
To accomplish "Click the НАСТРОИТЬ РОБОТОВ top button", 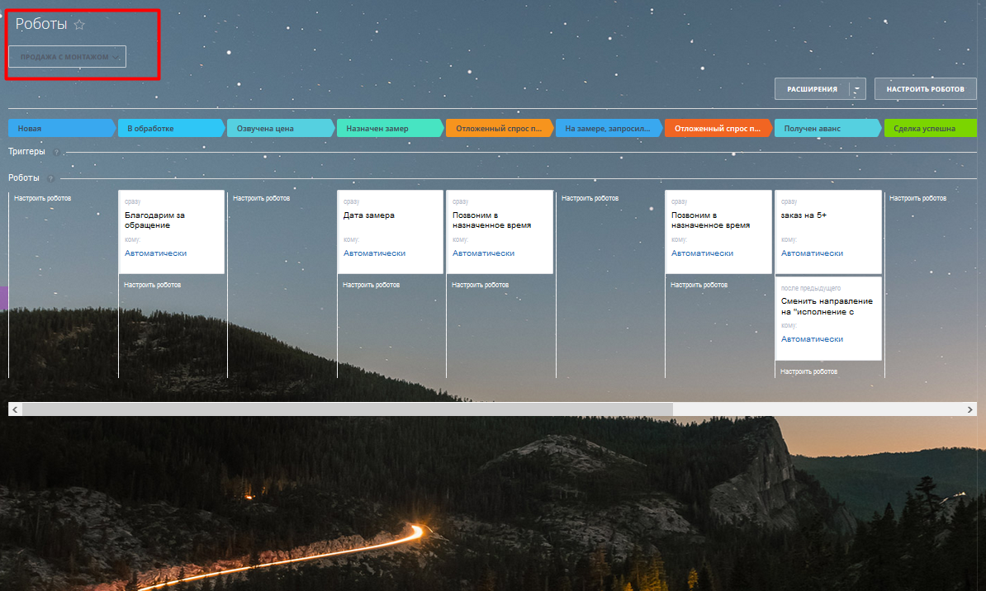I will (x=925, y=89).
